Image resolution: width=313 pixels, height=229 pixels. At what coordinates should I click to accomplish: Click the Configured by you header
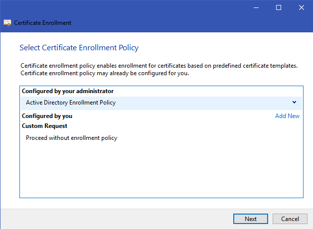[x=47, y=116]
